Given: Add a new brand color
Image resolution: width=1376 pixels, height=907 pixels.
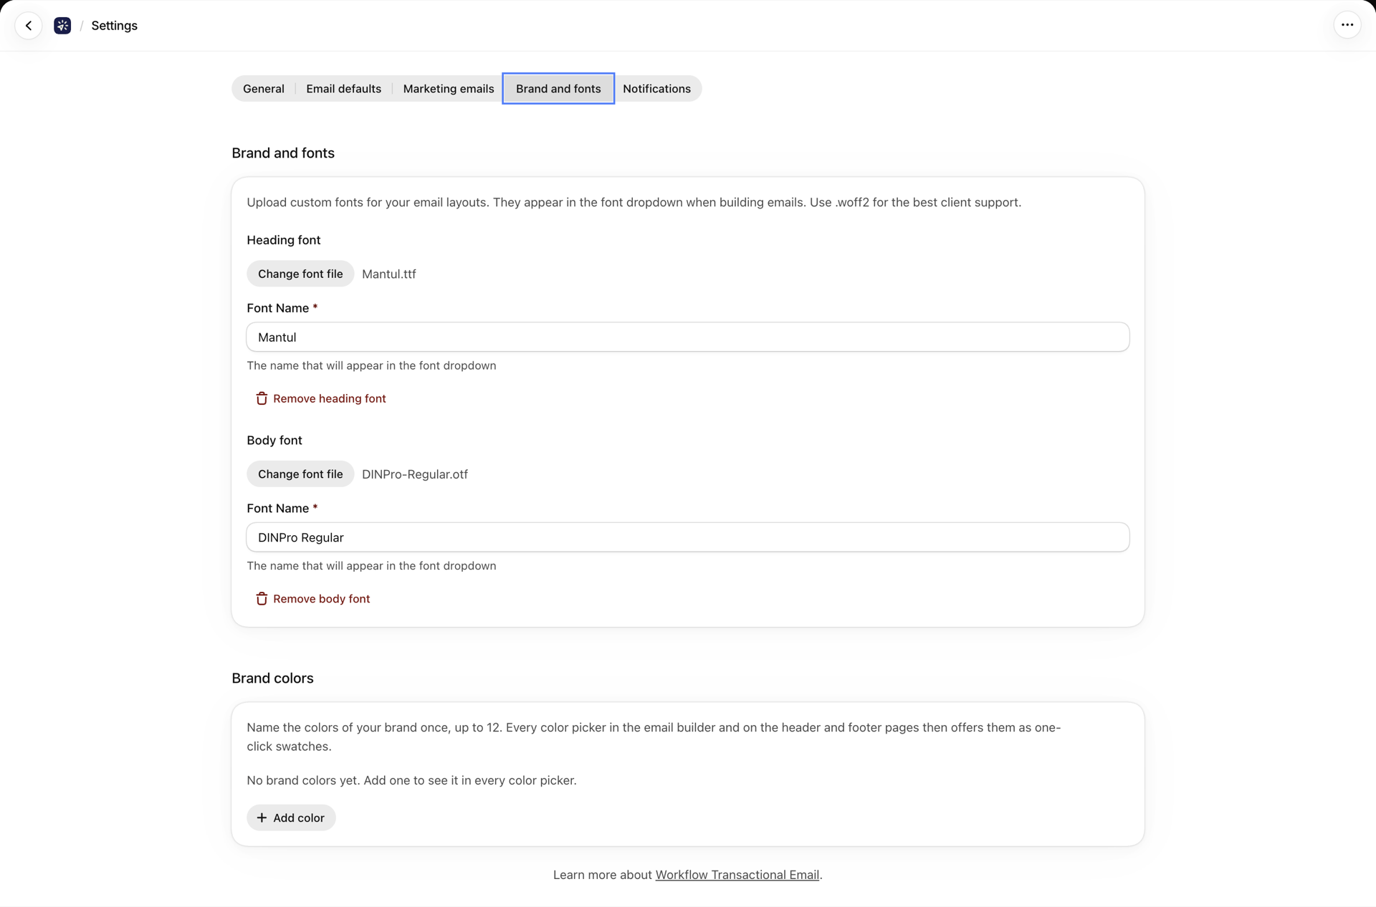Looking at the screenshot, I should 291,817.
